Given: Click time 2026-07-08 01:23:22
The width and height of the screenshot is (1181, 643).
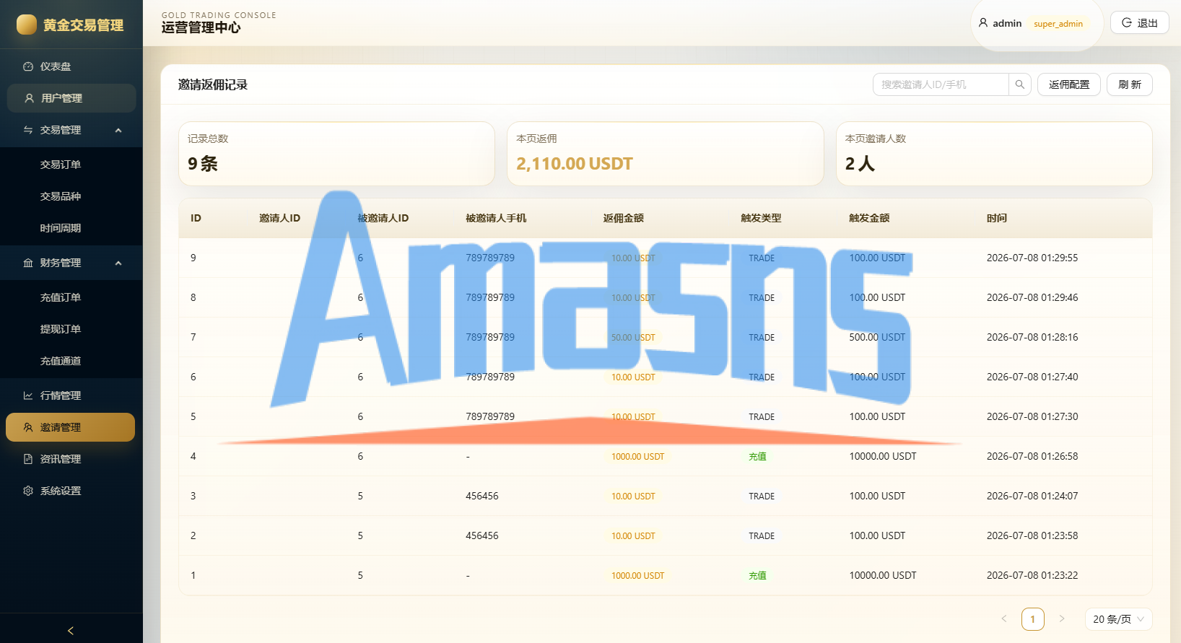Looking at the screenshot, I should click(x=1032, y=575).
